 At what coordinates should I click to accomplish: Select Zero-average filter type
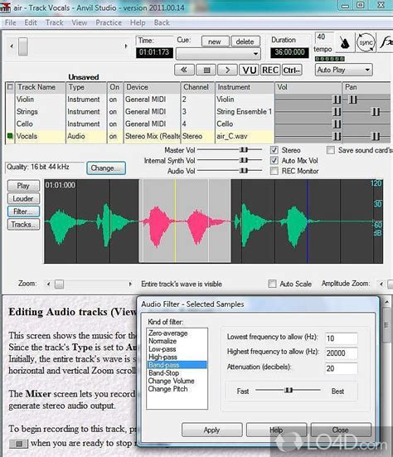click(167, 333)
